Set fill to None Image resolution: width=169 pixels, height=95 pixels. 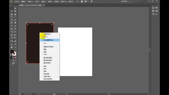[x=16, y=58]
